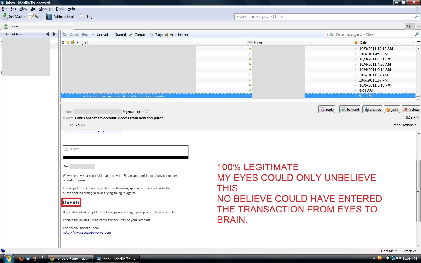Viewport: 421px width, 263px height.
Task: Toggle the Attachment quick filter
Action: tap(176, 35)
